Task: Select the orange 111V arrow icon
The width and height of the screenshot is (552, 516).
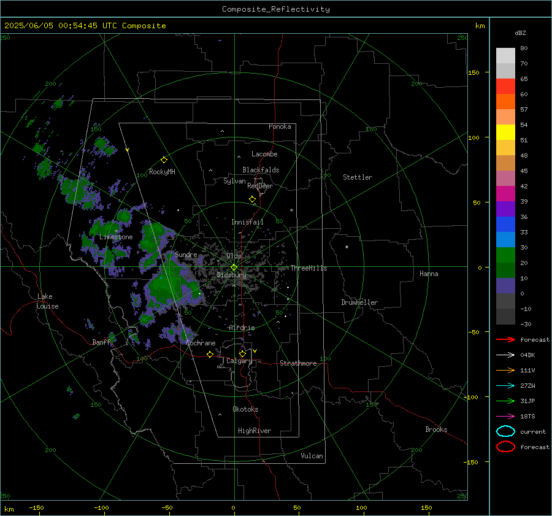Action: tap(505, 370)
